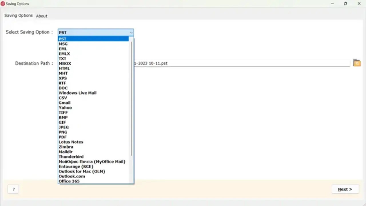
Task: Click the Next button
Action: (x=345, y=189)
